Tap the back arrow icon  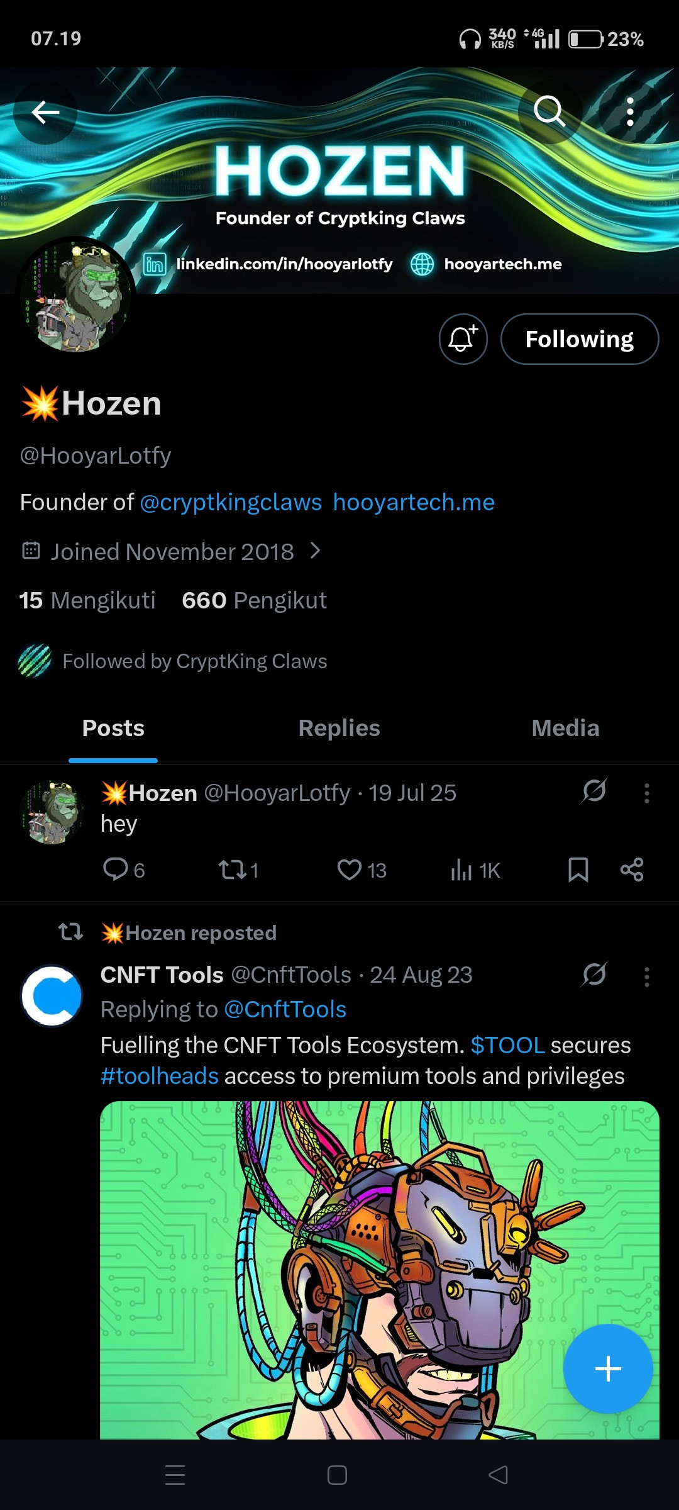pyautogui.click(x=45, y=113)
